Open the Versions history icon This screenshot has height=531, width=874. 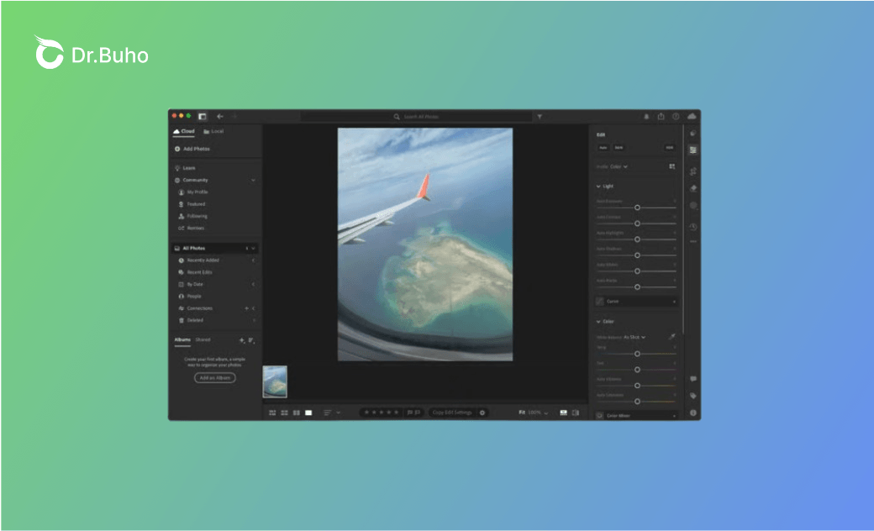click(693, 226)
